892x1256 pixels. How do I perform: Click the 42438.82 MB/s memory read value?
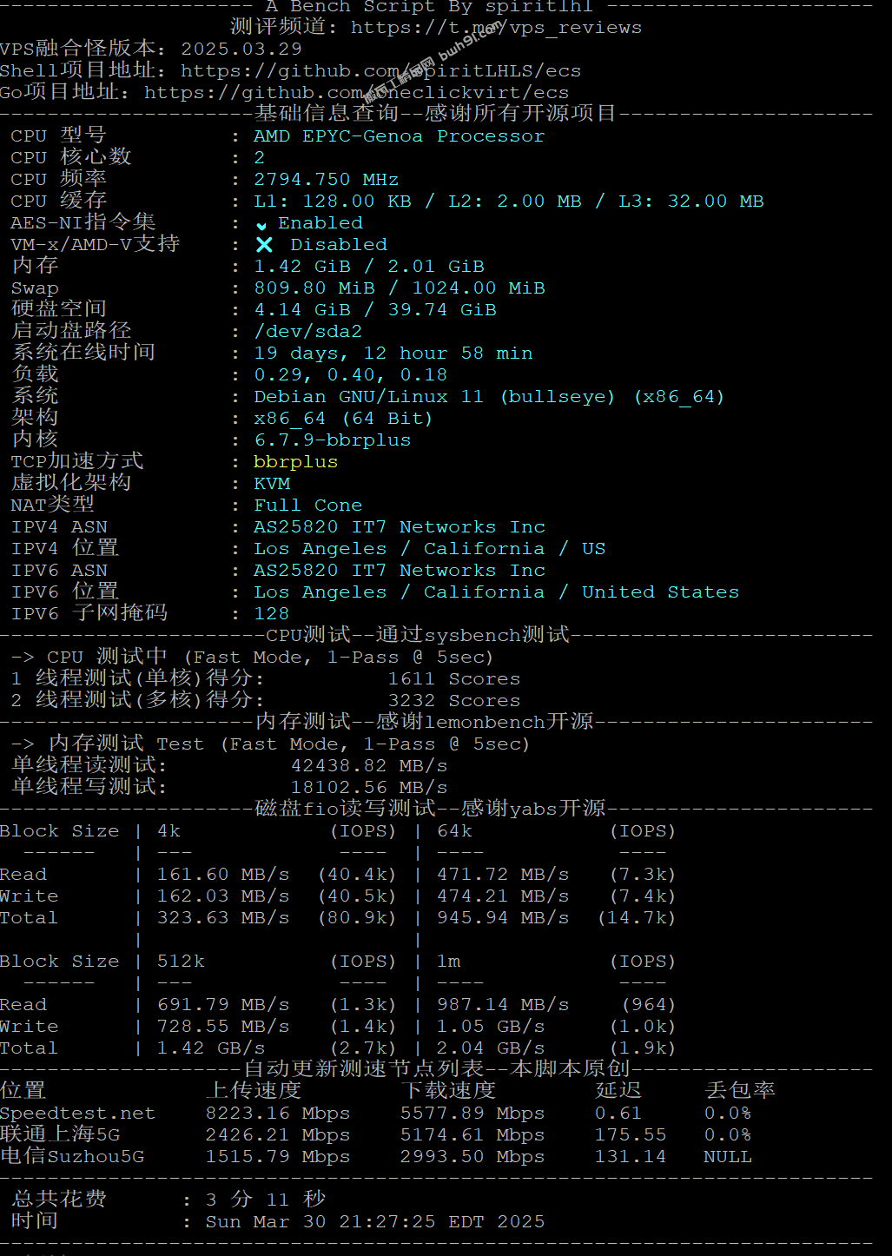tap(369, 766)
